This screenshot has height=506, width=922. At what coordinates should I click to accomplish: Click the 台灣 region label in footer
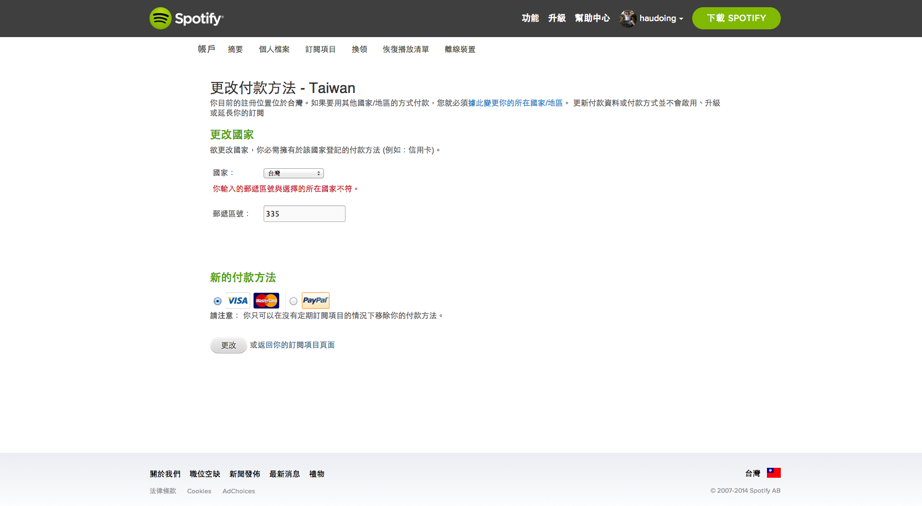point(753,473)
